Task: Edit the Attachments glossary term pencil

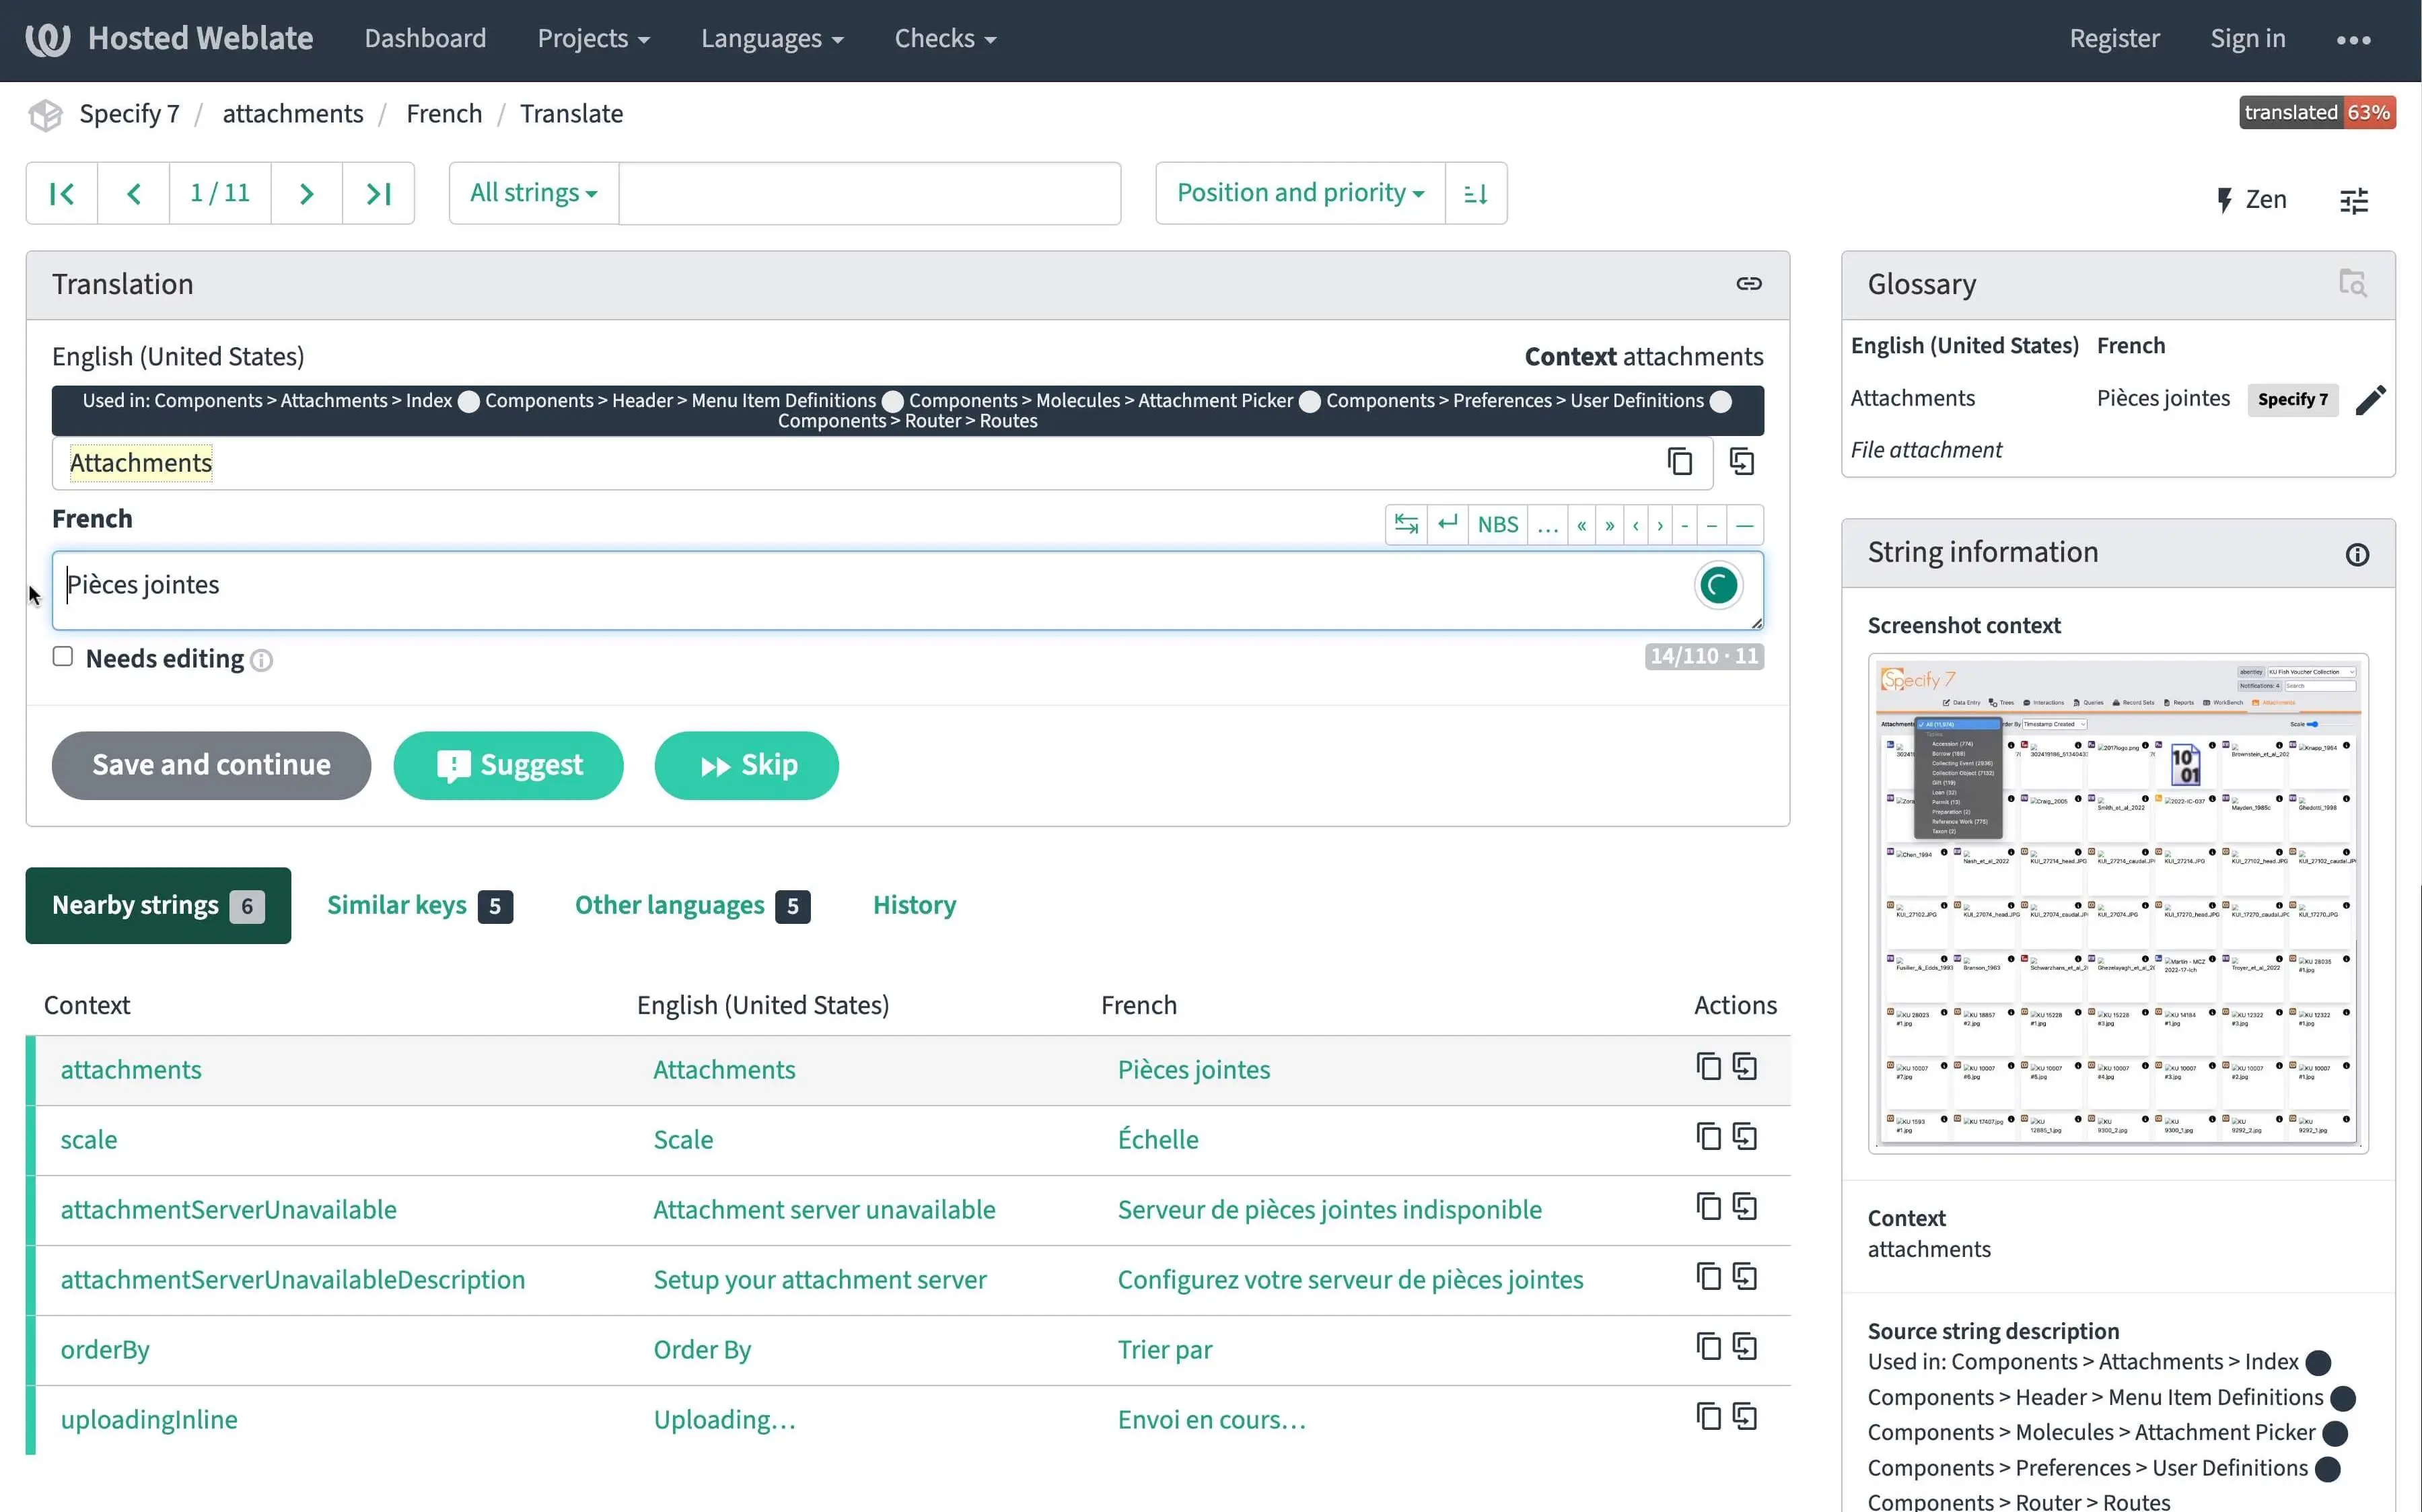Action: tap(2370, 400)
